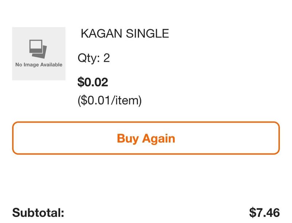Select the bold $0.02 total price
This screenshot has width=292, height=223.
pos(93,82)
